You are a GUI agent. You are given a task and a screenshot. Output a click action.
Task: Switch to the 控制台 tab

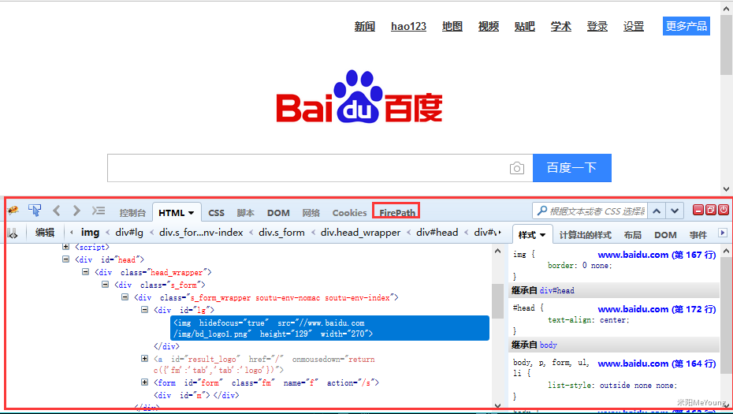point(132,213)
